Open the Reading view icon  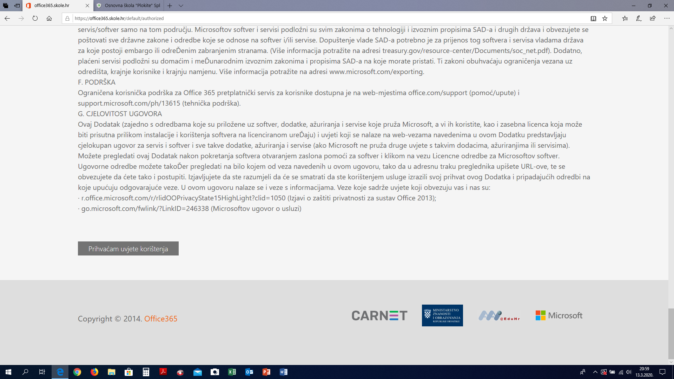593,19
